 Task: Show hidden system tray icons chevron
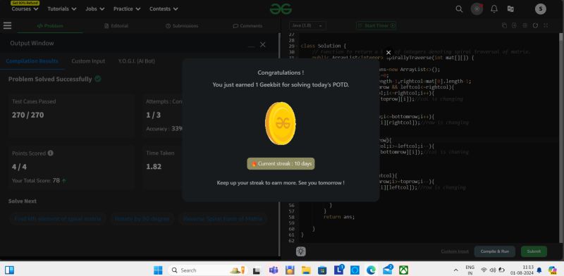pos(455,270)
